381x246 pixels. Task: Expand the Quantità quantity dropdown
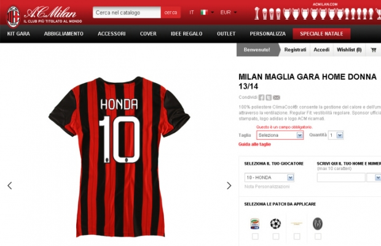(x=336, y=135)
